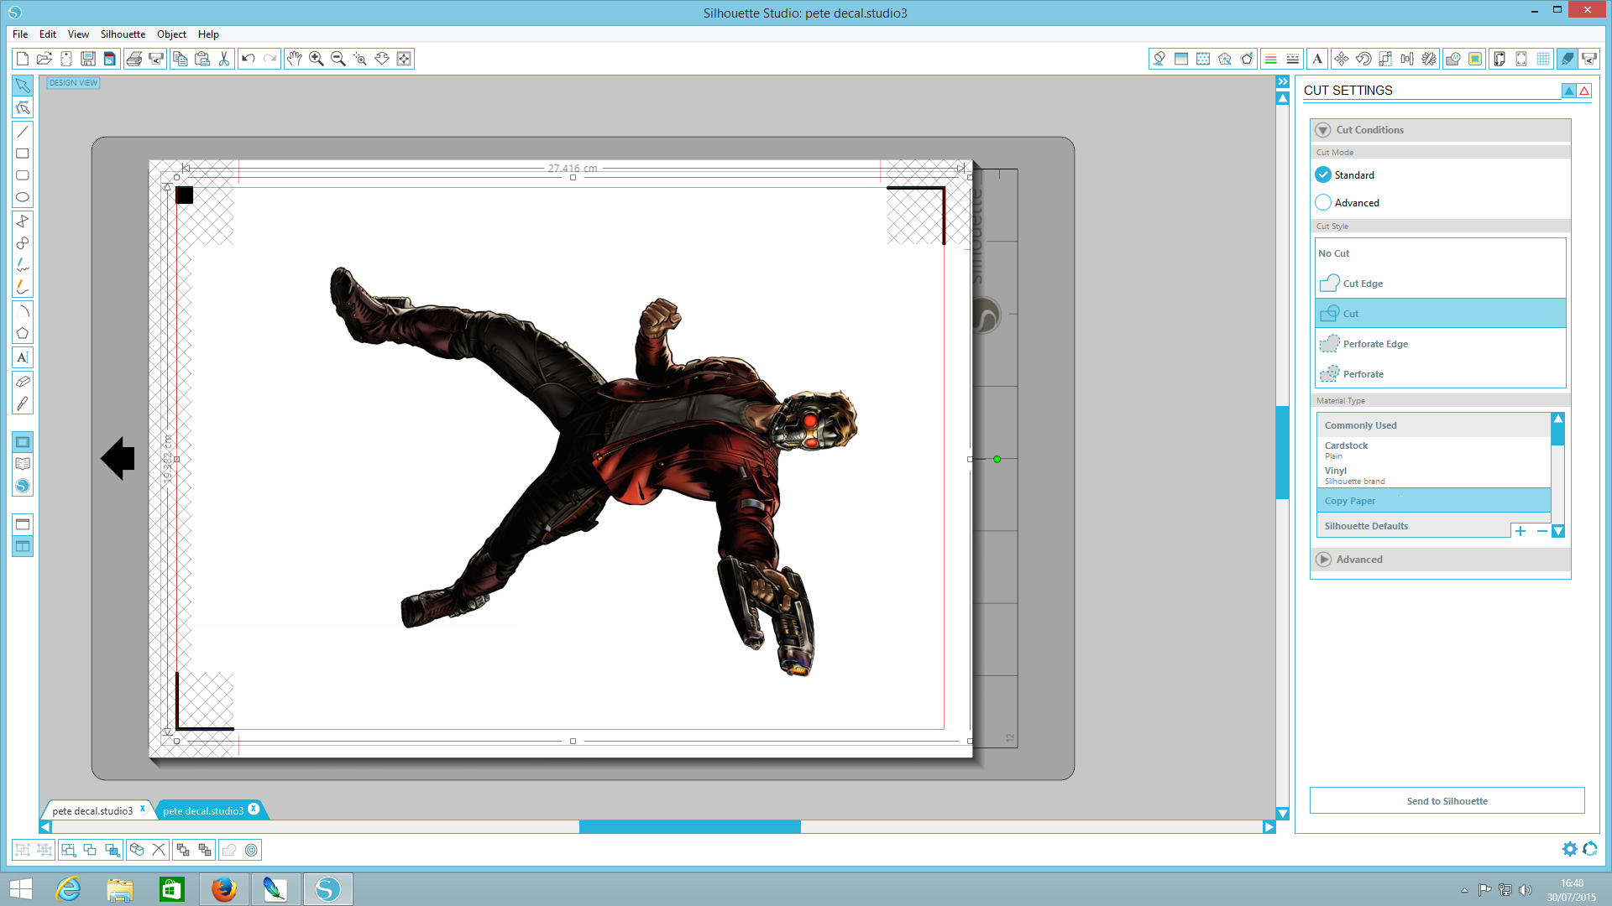Activate the pan hand tool
1612x906 pixels.
pos(295,59)
